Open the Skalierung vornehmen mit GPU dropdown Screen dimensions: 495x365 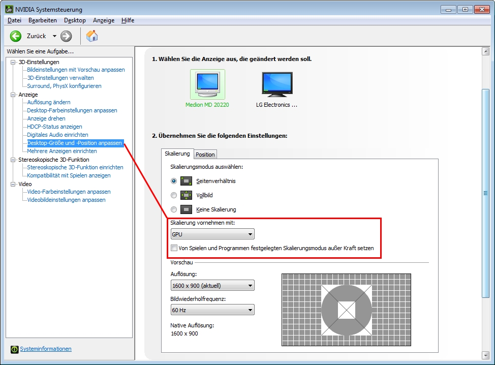coord(212,234)
